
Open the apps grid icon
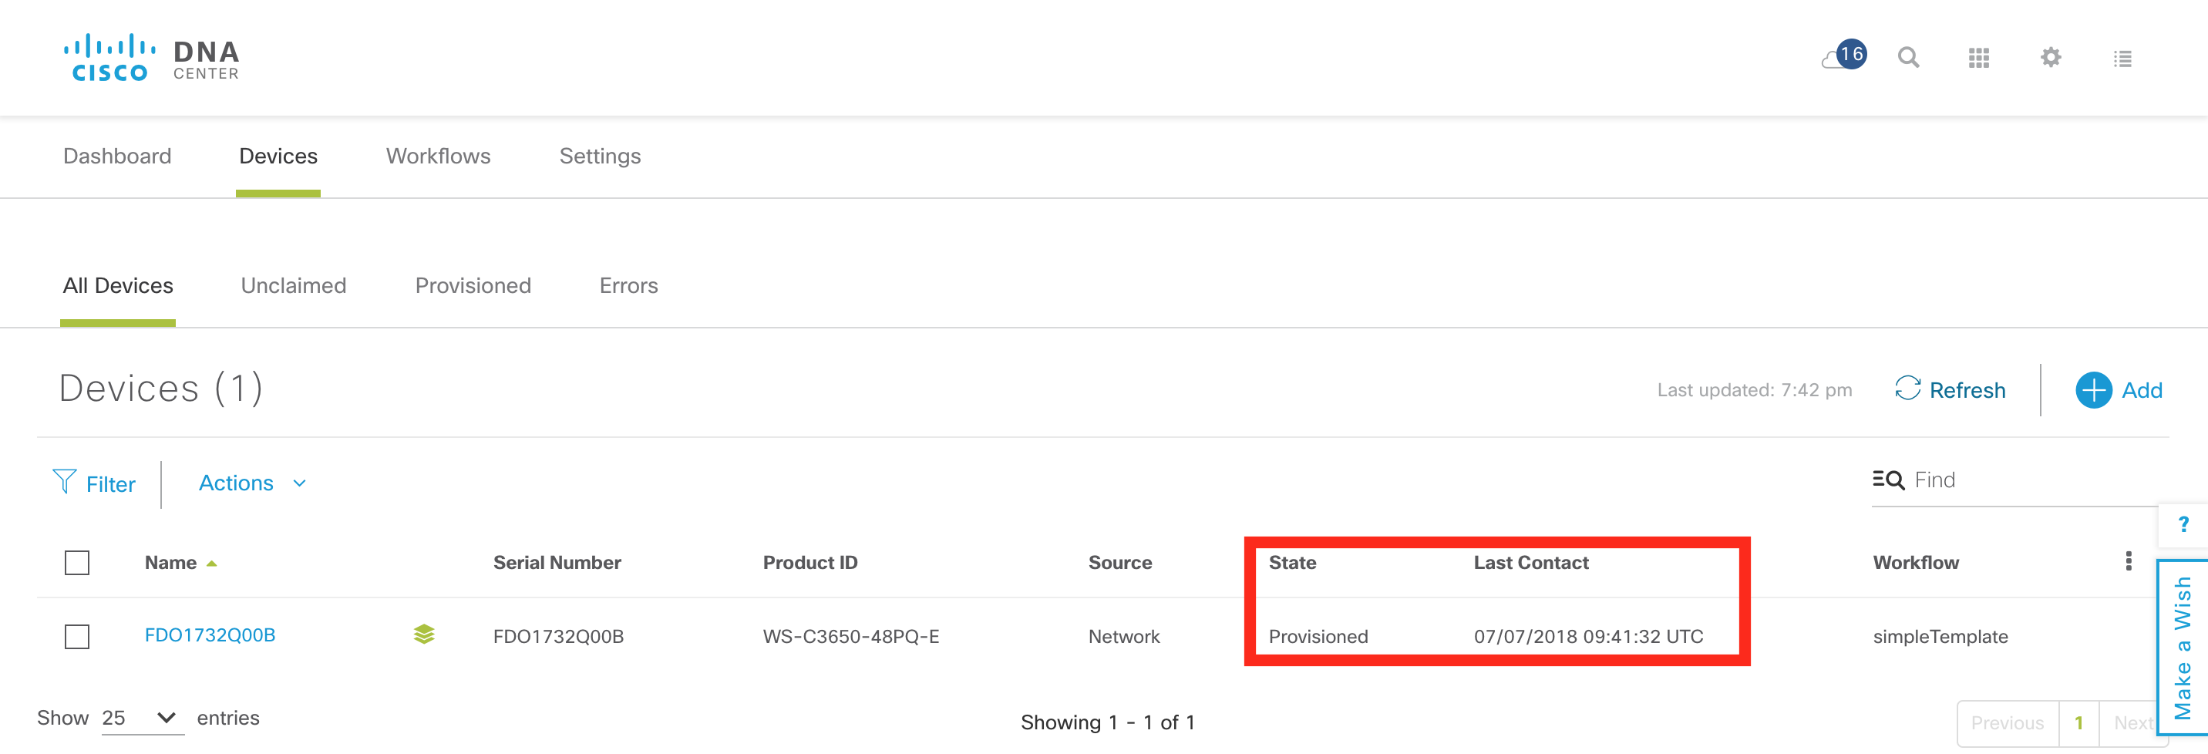[x=1979, y=57]
